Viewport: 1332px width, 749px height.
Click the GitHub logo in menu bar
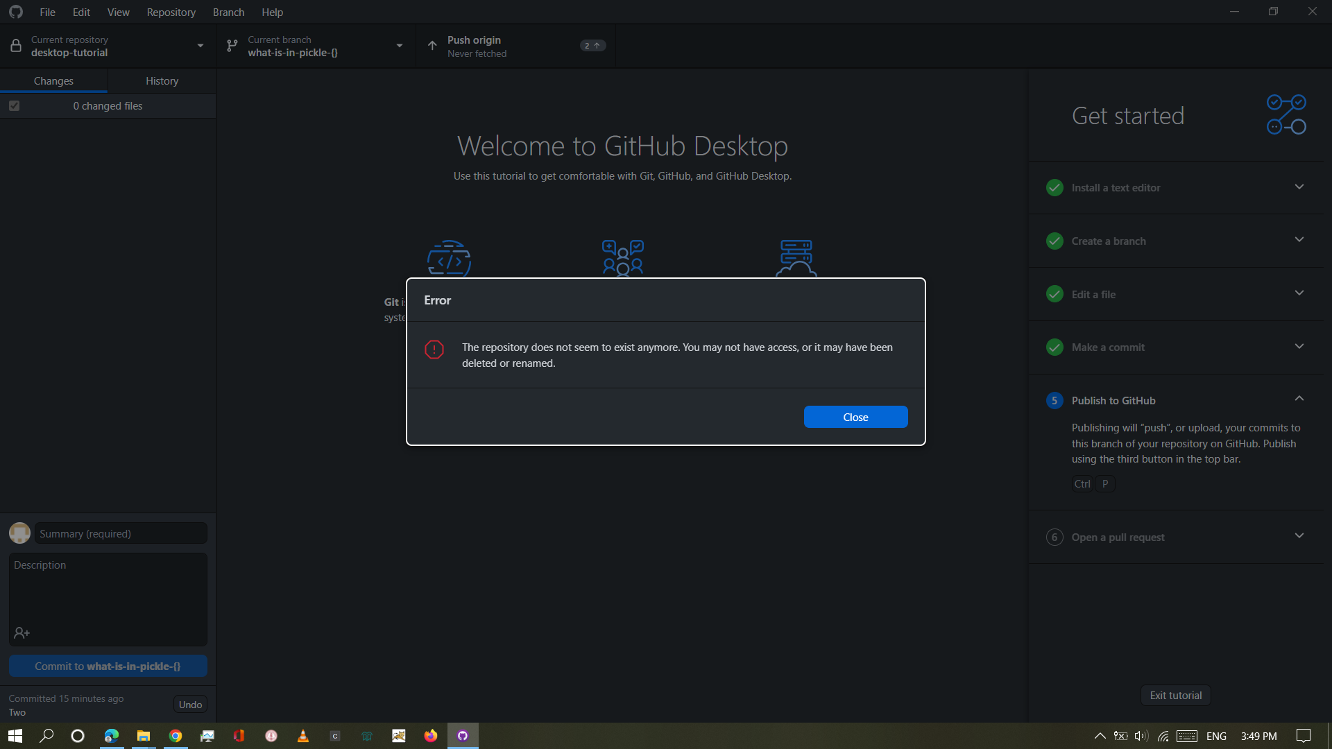16,12
